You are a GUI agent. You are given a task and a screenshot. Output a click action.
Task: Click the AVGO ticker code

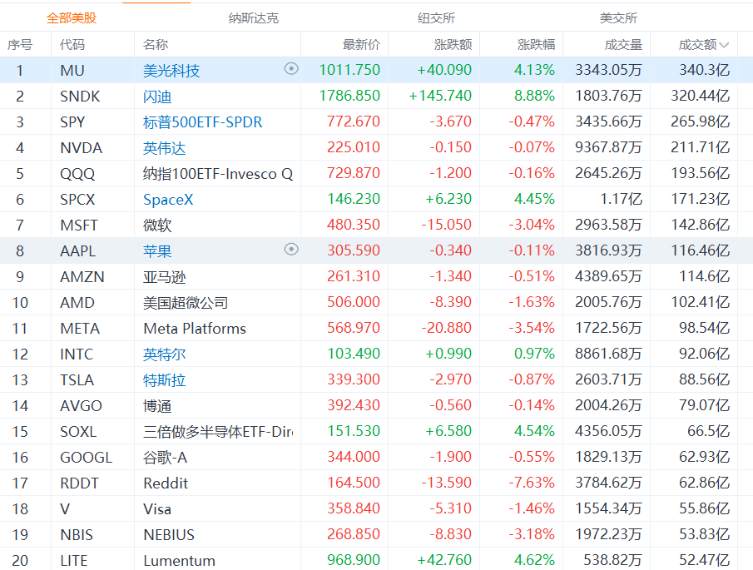82,406
